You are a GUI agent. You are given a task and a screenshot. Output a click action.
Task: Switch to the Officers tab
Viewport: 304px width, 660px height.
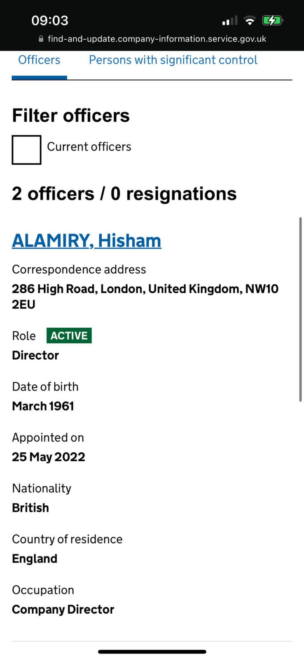pyautogui.click(x=39, y=60)
